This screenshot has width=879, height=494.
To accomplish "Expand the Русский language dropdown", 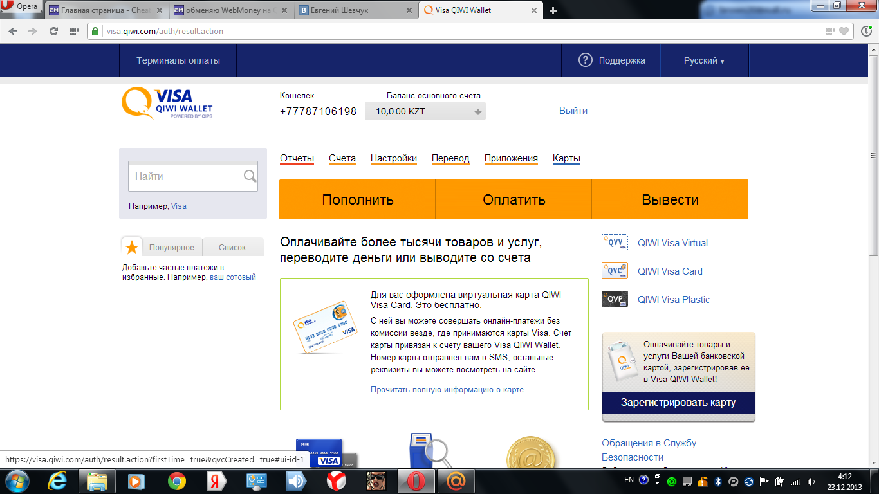I will click(704, 60).
